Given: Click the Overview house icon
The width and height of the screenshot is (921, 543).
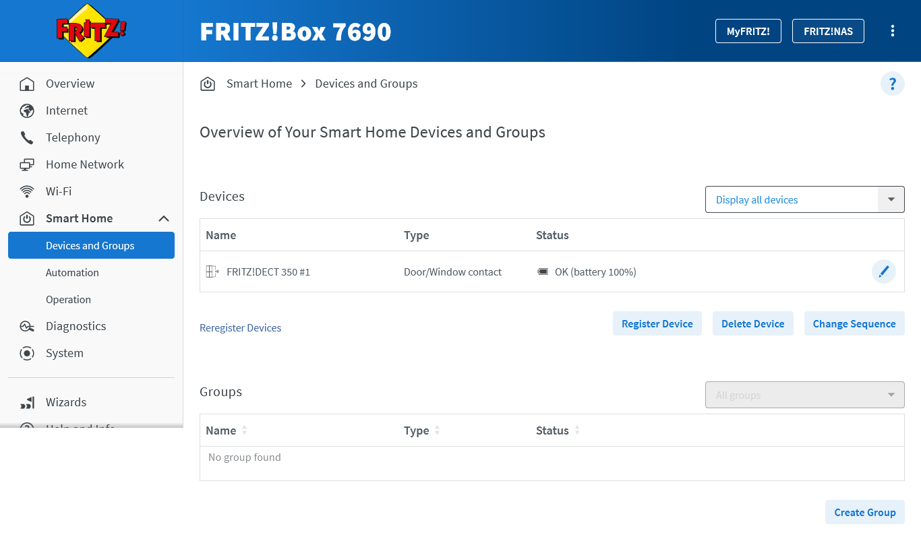Looking at the screenshot, I should pyautogui.click(x=27, y=84).
